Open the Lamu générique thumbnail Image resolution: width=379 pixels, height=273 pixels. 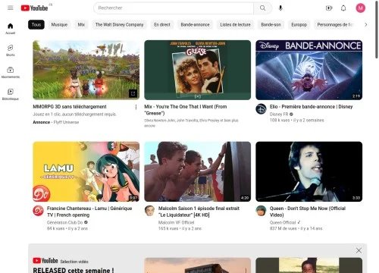click(86, 171)
